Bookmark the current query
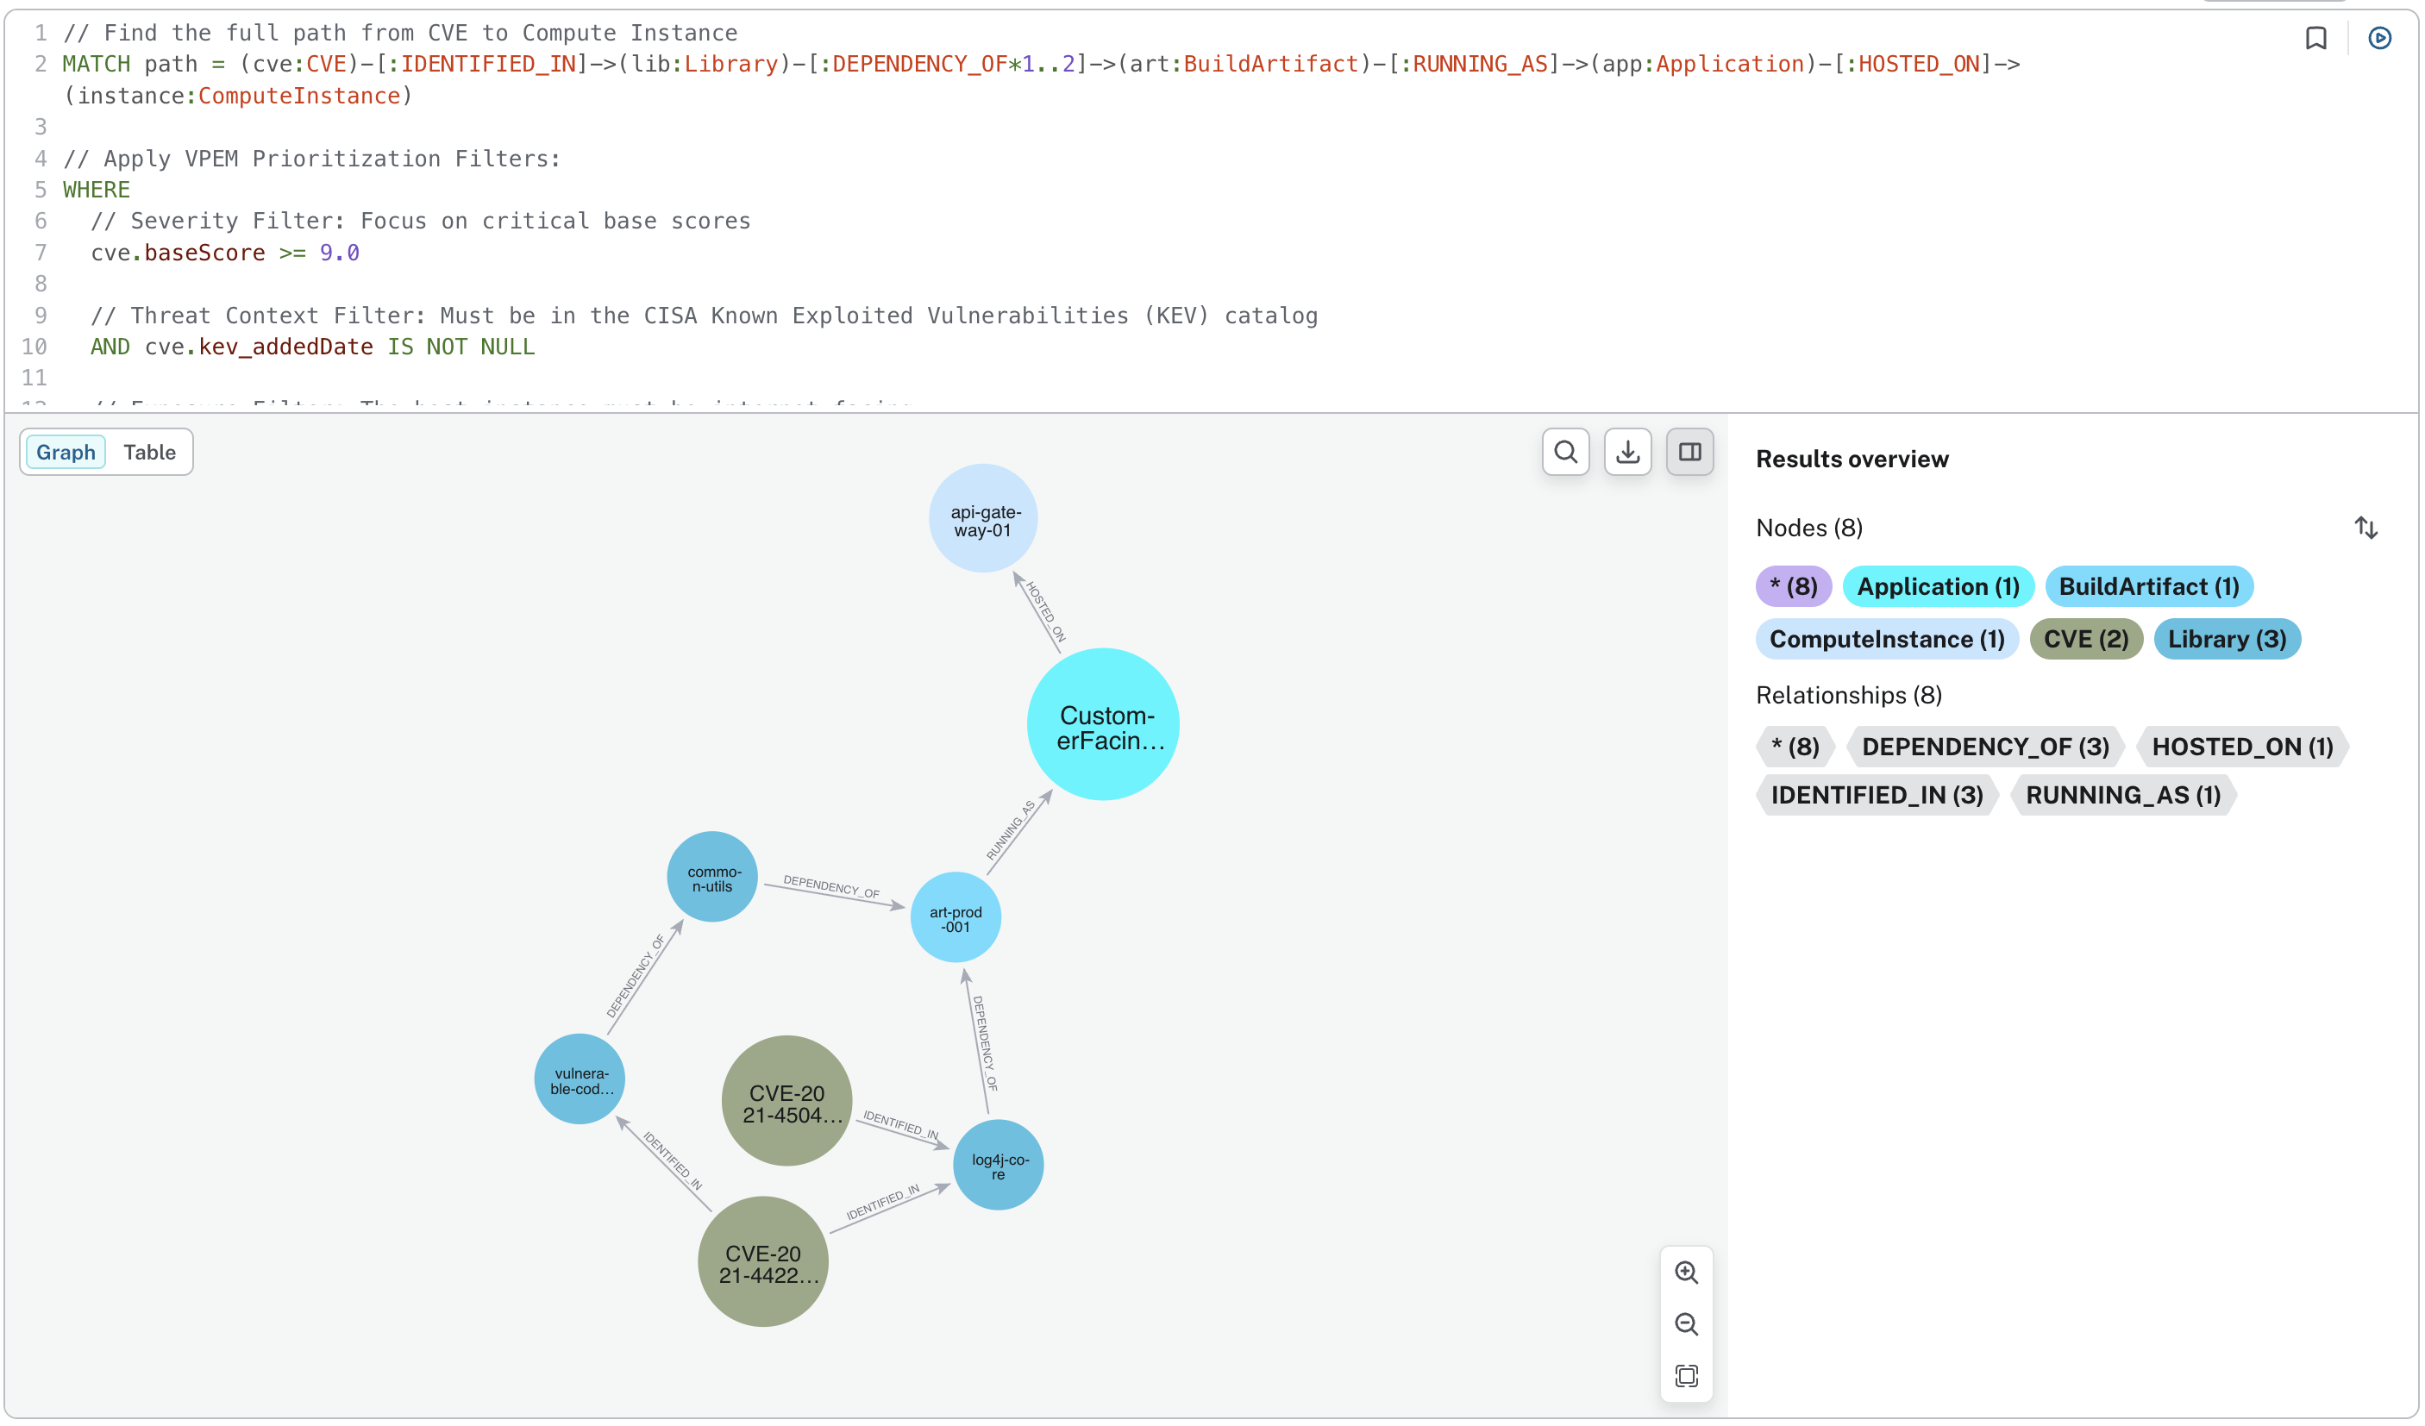The image size is (2425, 1426). coord(2315,39)
